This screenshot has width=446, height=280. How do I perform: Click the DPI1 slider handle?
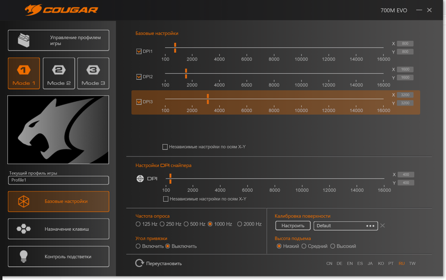[x=175, y=48]
